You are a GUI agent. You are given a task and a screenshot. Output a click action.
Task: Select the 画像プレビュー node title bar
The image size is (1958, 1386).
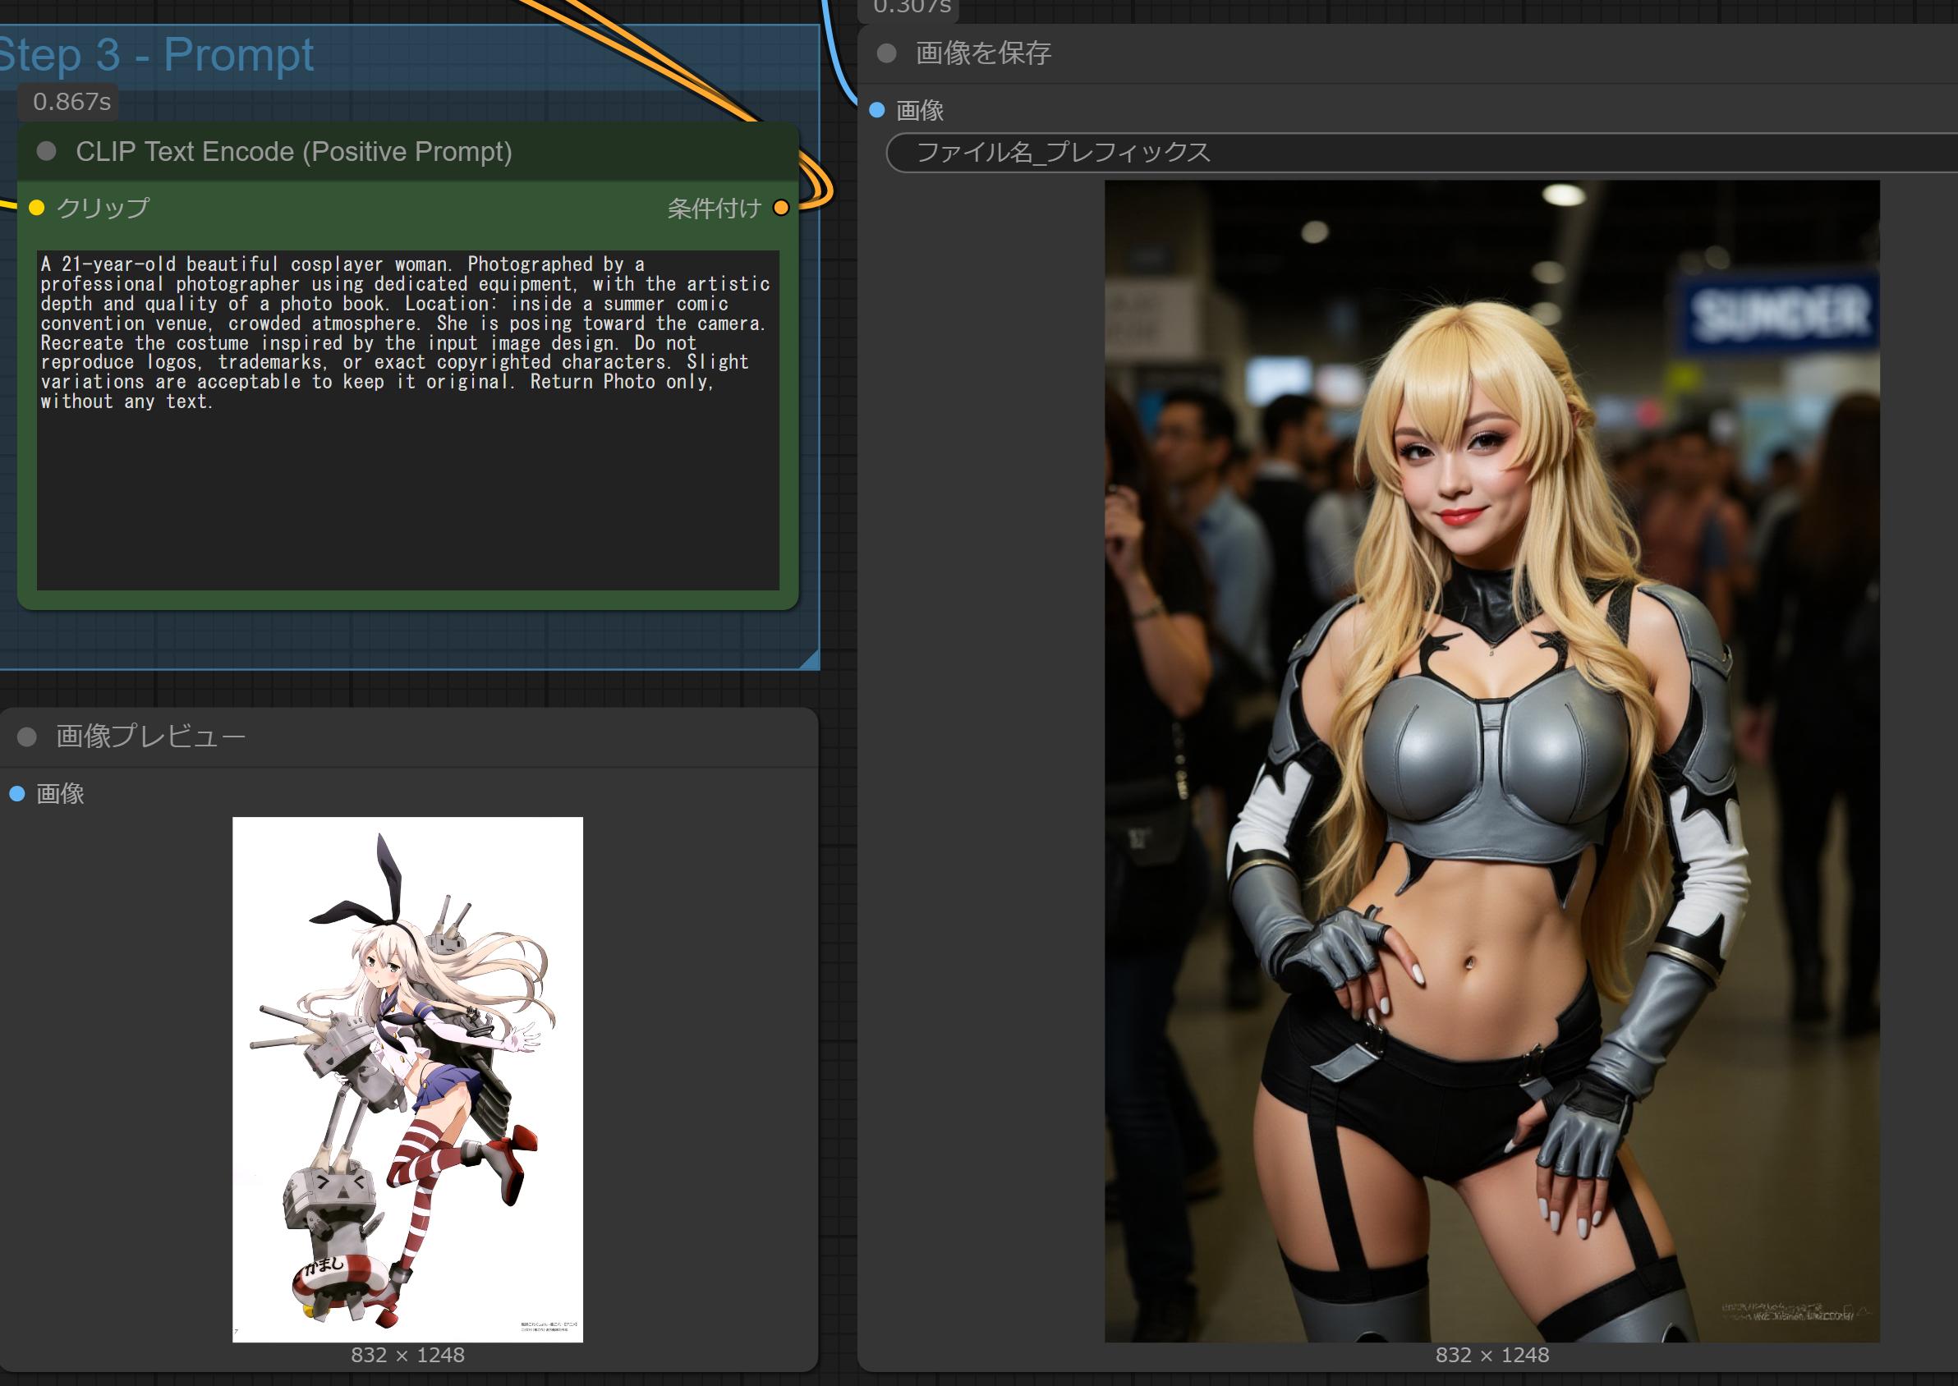pos(152,737)
